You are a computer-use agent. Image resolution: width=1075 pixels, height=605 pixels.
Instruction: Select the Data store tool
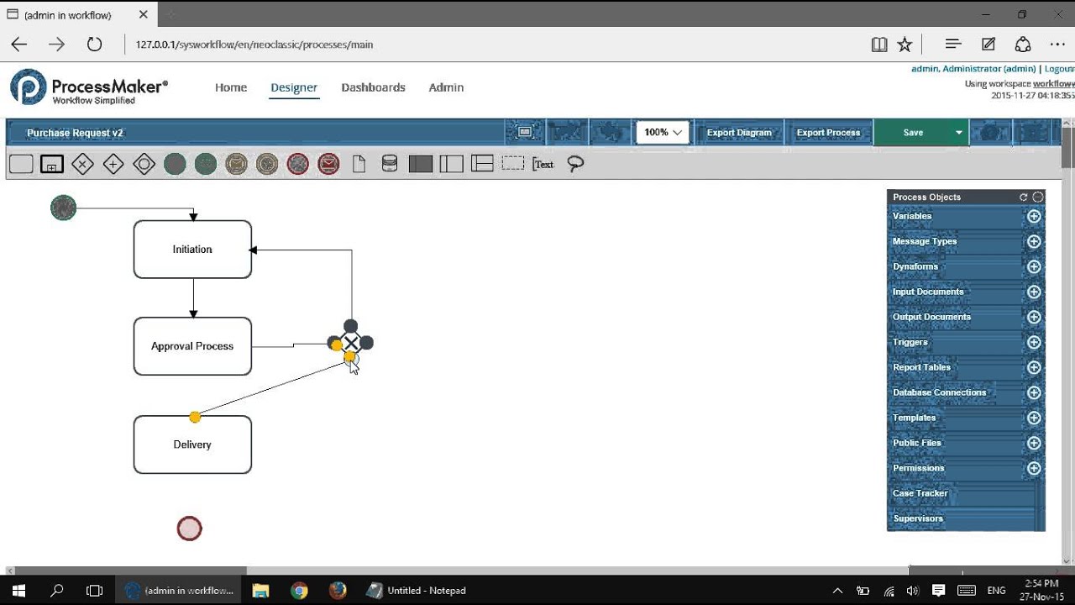[x=390, y=164]
